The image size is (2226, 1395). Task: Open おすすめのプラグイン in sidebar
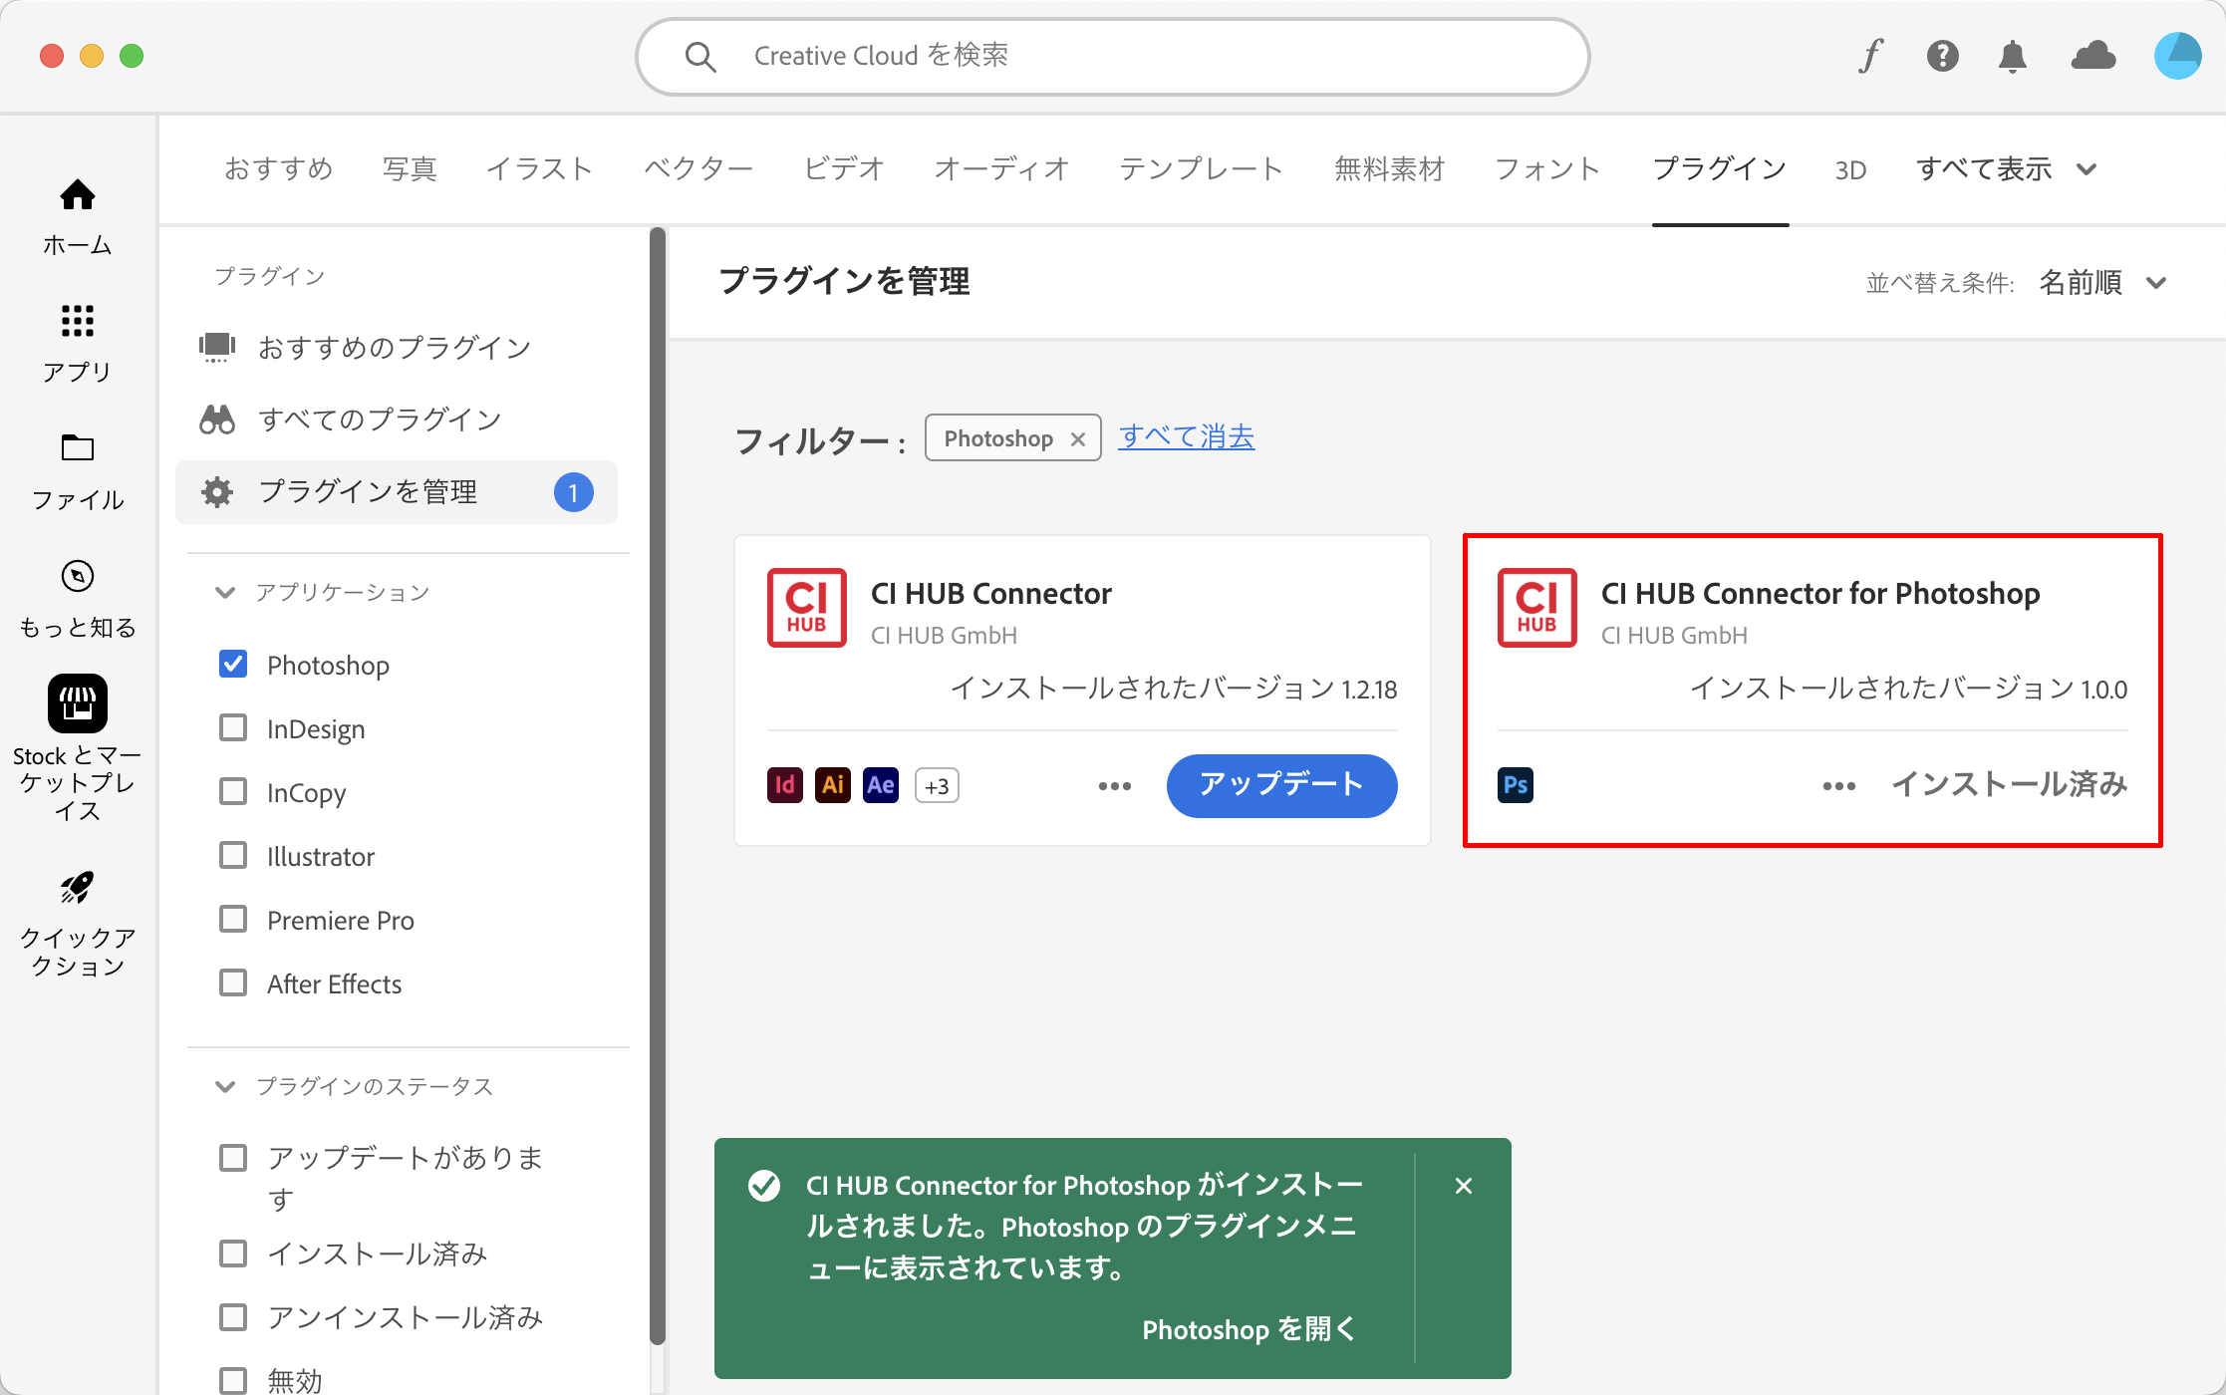tap(397, 347)
